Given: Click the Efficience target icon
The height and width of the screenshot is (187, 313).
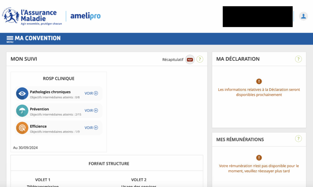Looking at the screenshot, I should [22, 128].
